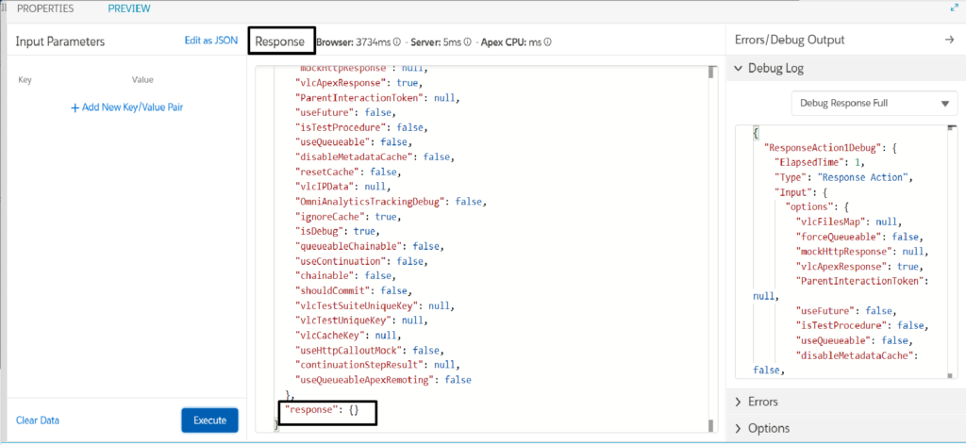Screen dimensions: 966x445
Task: Click the "Input" key in Debug Log
Action: 792,192
